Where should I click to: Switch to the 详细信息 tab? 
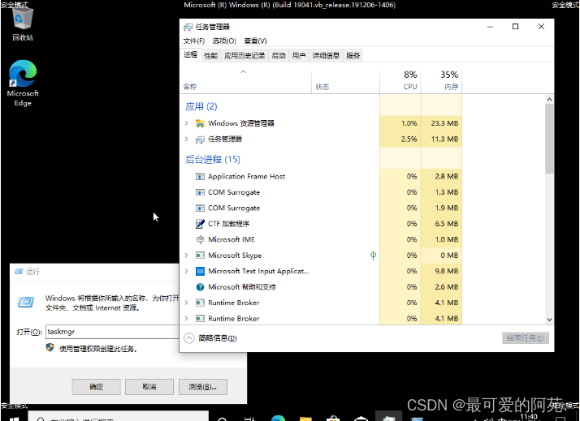326,56
